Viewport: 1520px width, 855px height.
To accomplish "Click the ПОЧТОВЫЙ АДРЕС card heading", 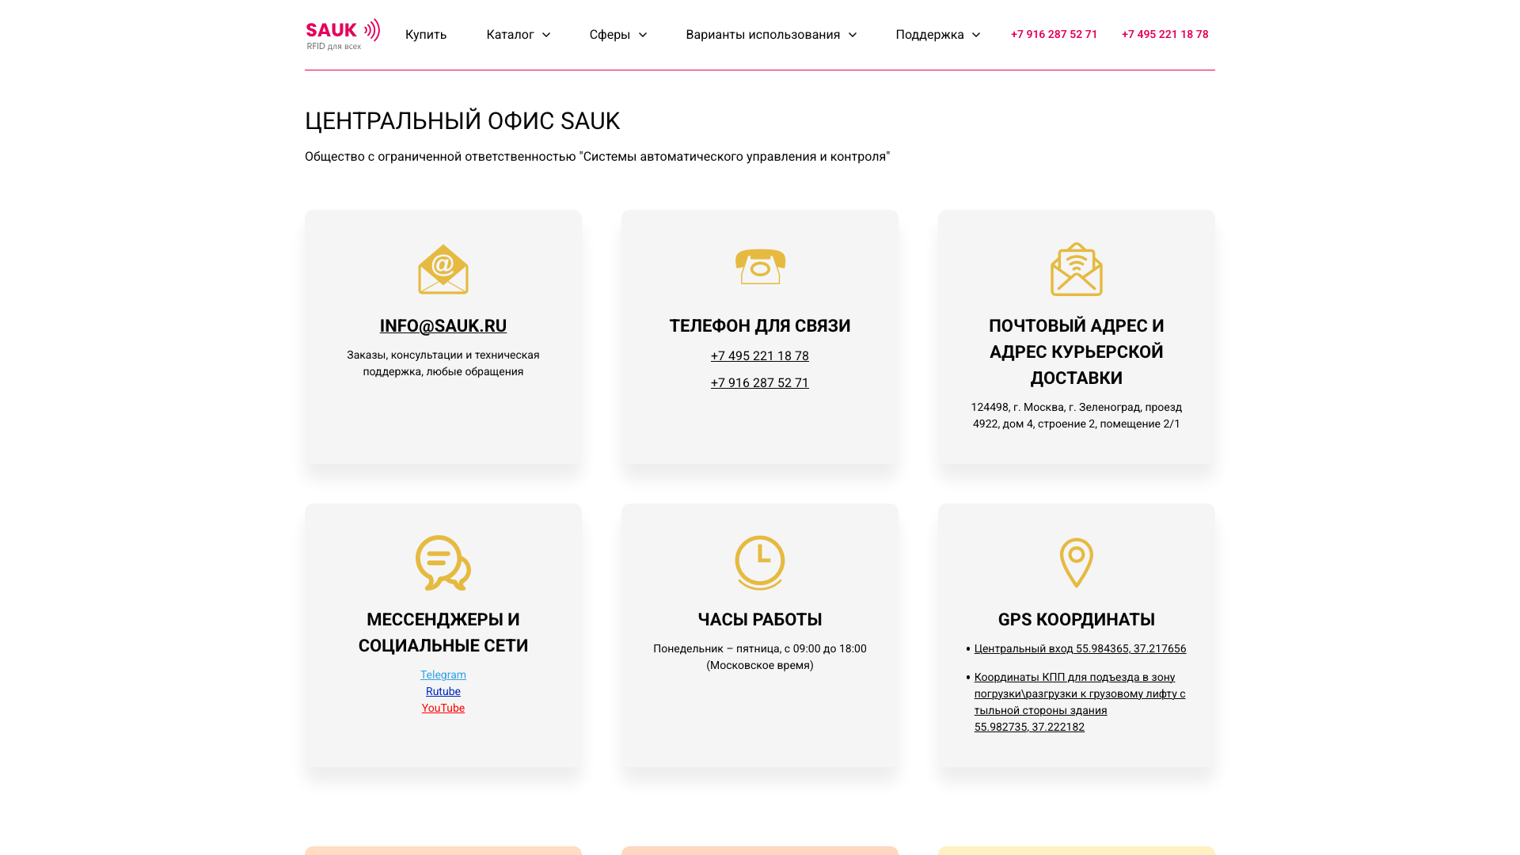I will tap(1077, 351).
